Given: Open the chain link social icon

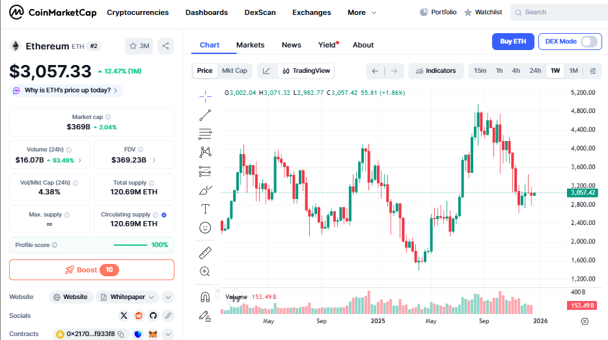Looking at the screenshot, I should click(x=168, y=315).
